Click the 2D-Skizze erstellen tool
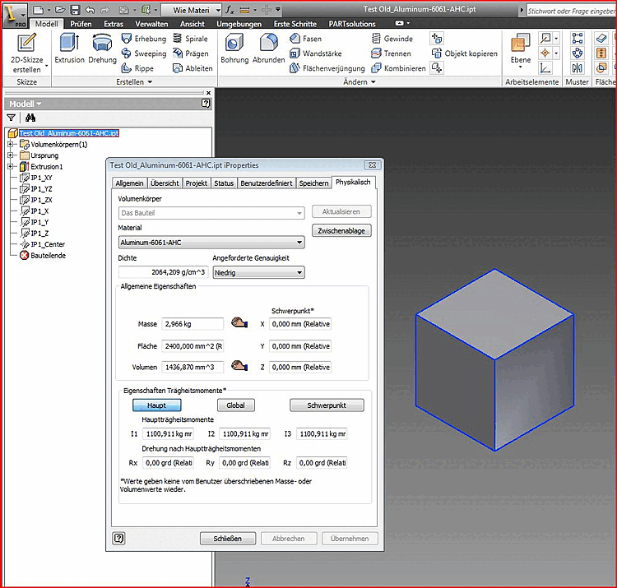The height and width of the screenshot is (588, 617). point(26,52)
